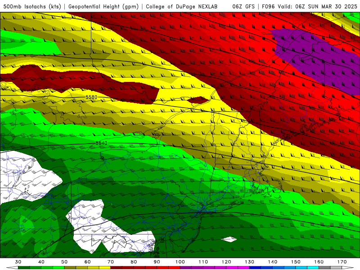Viewport: 360px width, 270px height.
Task: Click the colorbar label 70
Action: click(111, 262)
